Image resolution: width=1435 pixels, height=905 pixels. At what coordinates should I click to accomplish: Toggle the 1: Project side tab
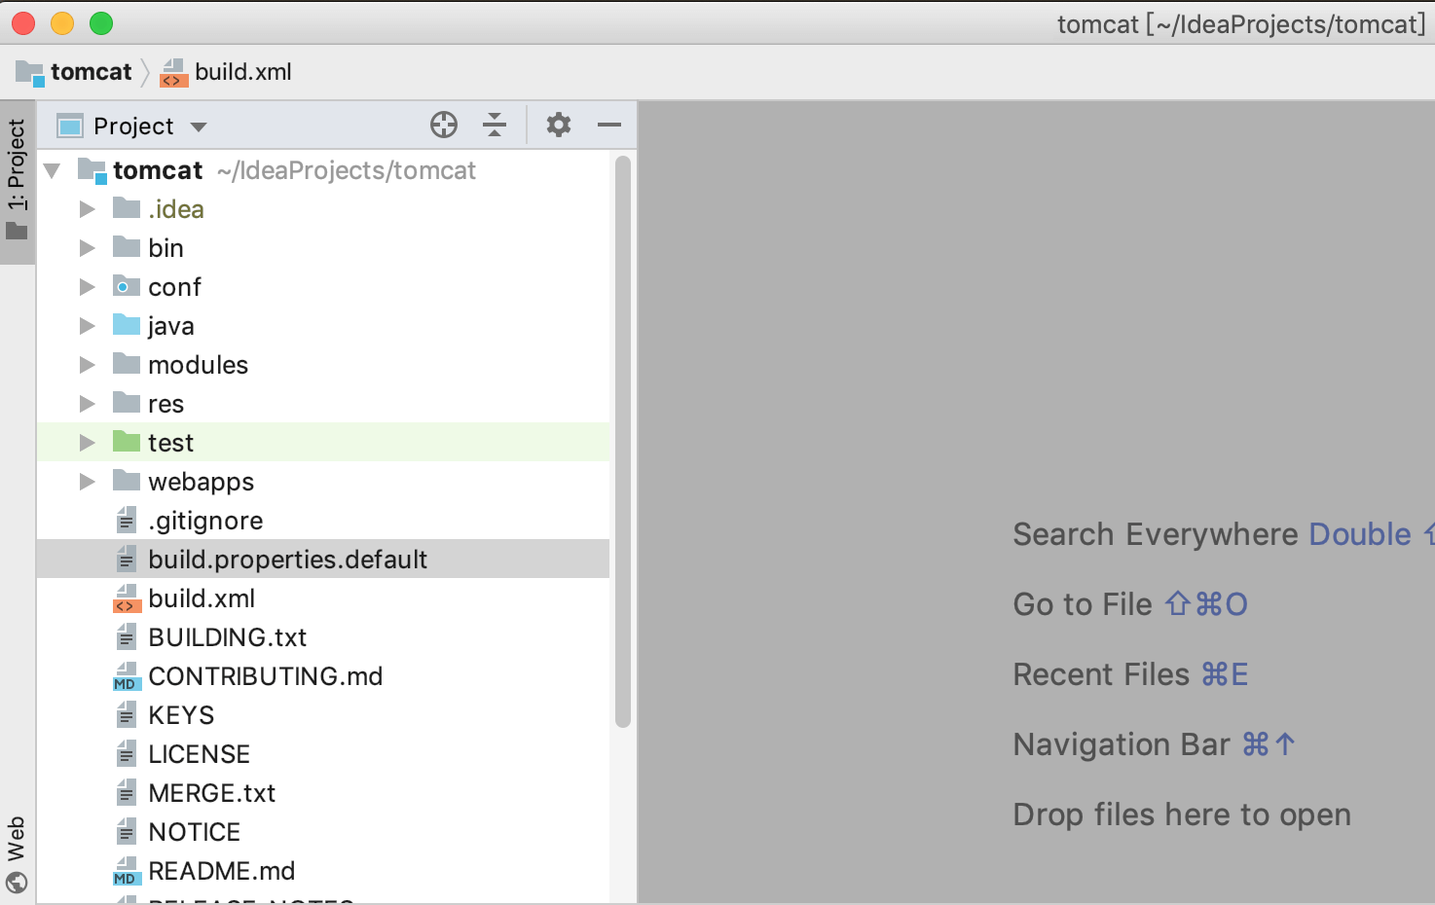click(18, 181)
